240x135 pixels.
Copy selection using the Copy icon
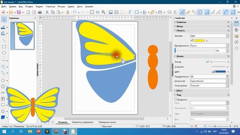pyautogui.click(x=53, y=12)
